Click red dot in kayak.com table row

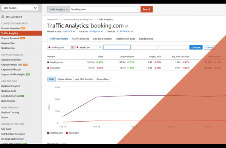pyautogui.click(x=48, y=68)
